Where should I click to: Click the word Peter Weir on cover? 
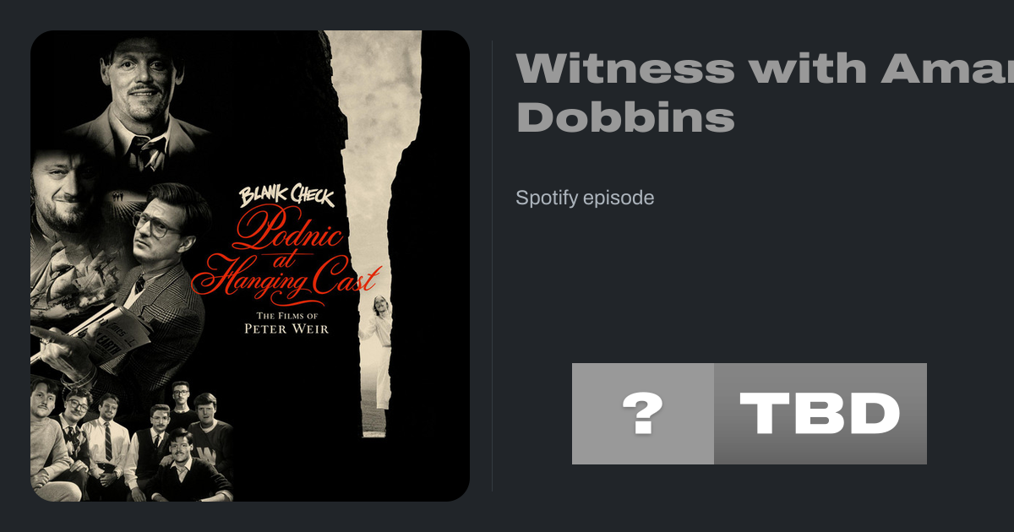[286, 328]
